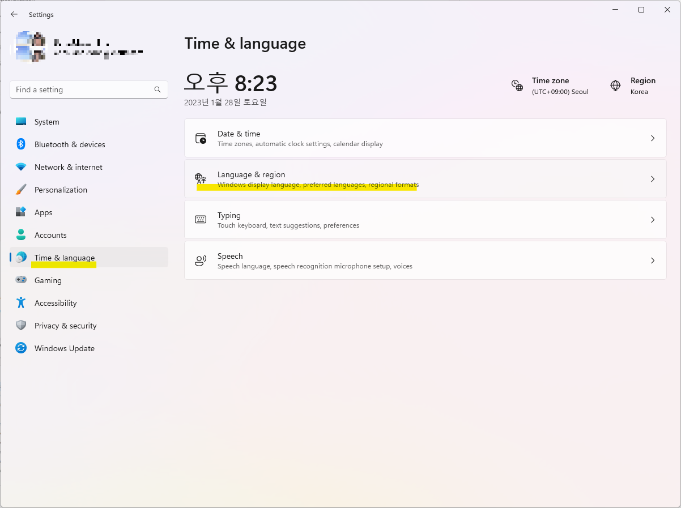Image resolution: width=681 pixels, height=508 pixels.
Task: Maximize the Settings window
Action: [641, 10]
